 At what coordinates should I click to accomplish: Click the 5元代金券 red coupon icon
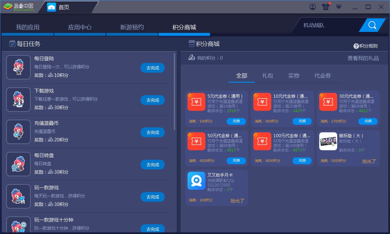[x=196, y=102]
